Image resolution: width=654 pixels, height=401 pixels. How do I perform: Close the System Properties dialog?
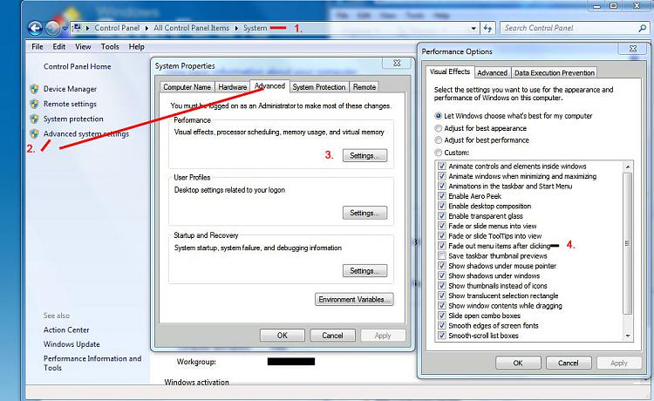(x=397, y=64)
